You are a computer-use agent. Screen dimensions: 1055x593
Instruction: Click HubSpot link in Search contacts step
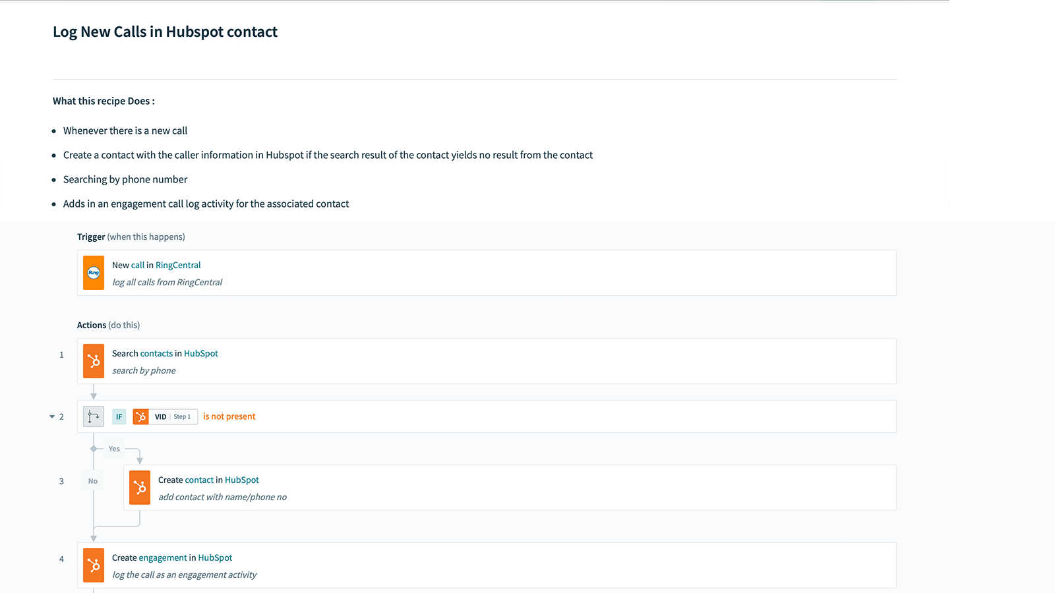[201, 353]
